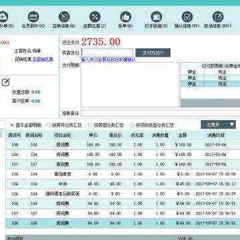Select the 青岛啤酒 item row
This screenshot has height=240, width=240.
click(123, 174)
